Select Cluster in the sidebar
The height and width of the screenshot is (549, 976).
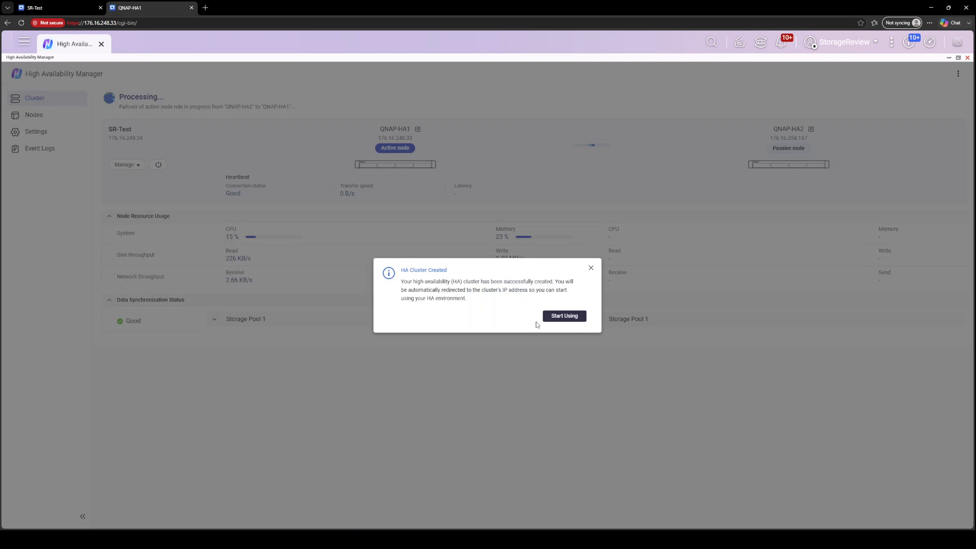(47, 98)
